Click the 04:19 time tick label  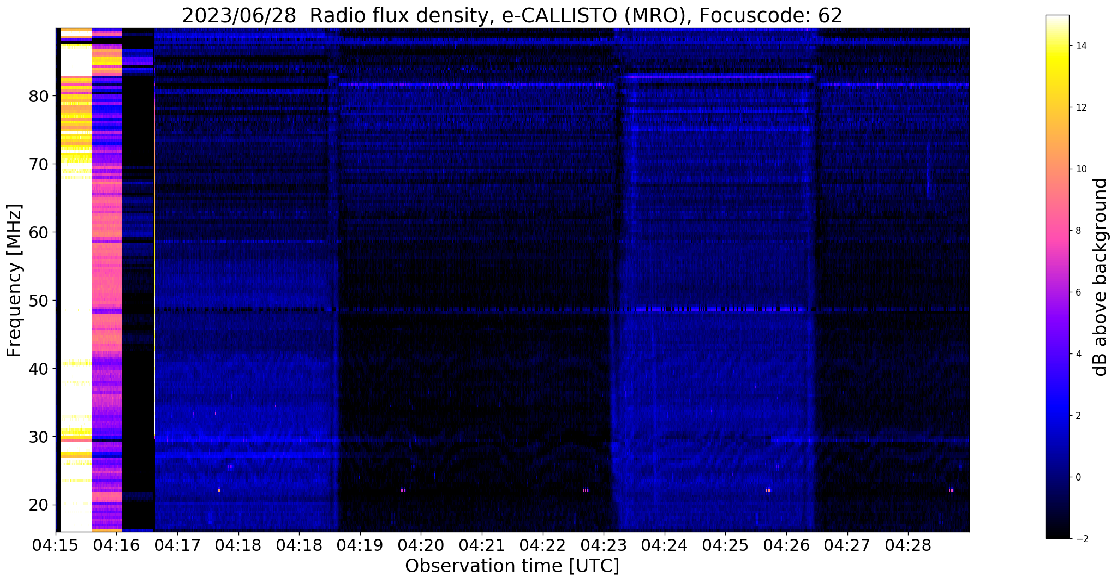[x=360, y=544]
